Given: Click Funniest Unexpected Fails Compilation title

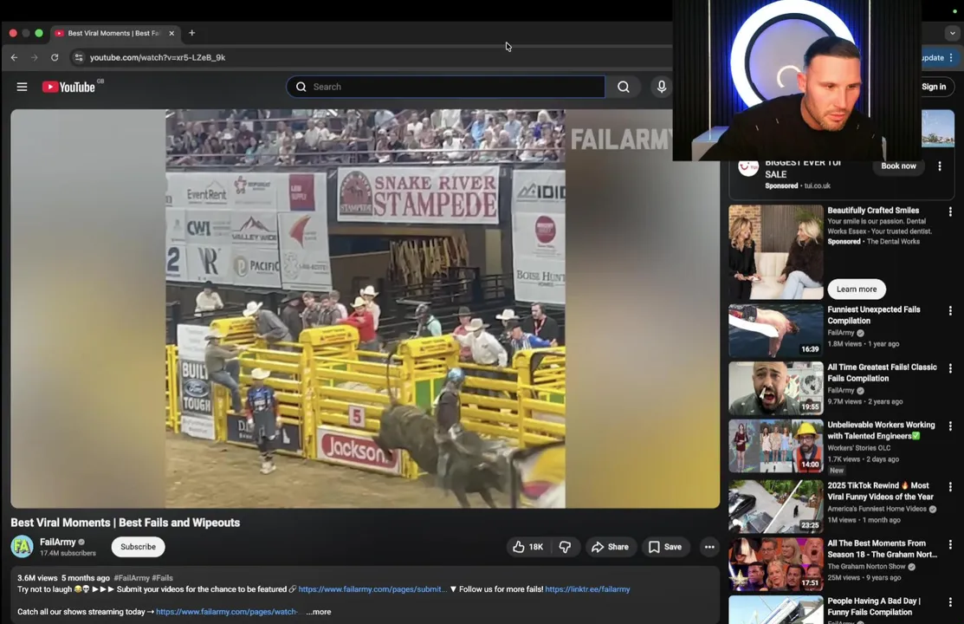Looking at the screenshot, I should pyautogui.click(x=874, y=315).
